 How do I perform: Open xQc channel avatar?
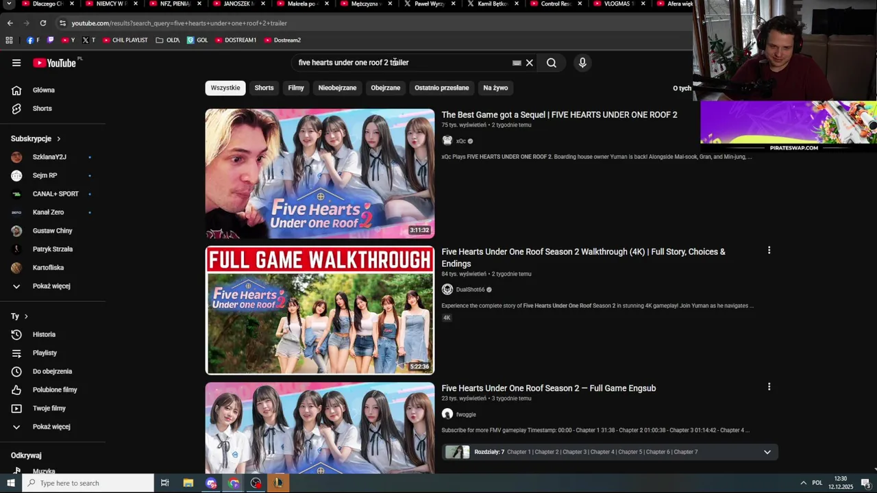(447, 141)
